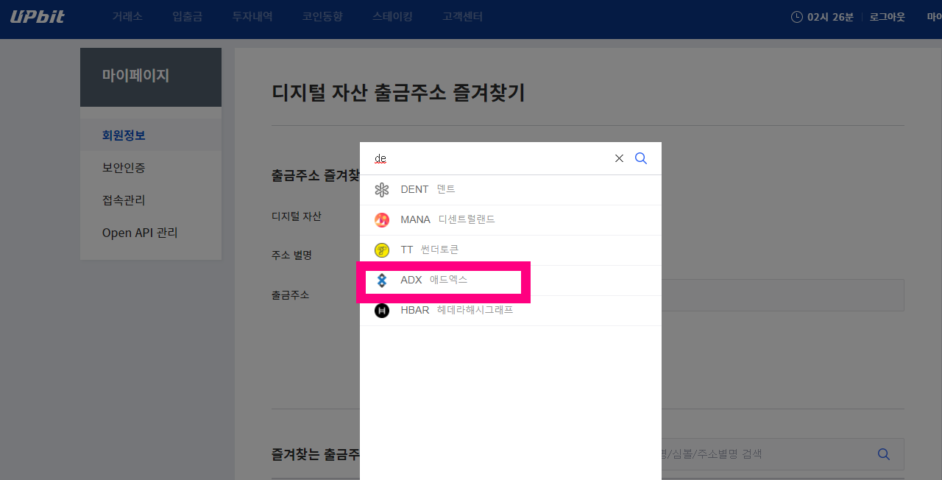
Task: Choose MANA 디센트럴랜드 from results
Action: pyautogui.click(x=511, y=220)
